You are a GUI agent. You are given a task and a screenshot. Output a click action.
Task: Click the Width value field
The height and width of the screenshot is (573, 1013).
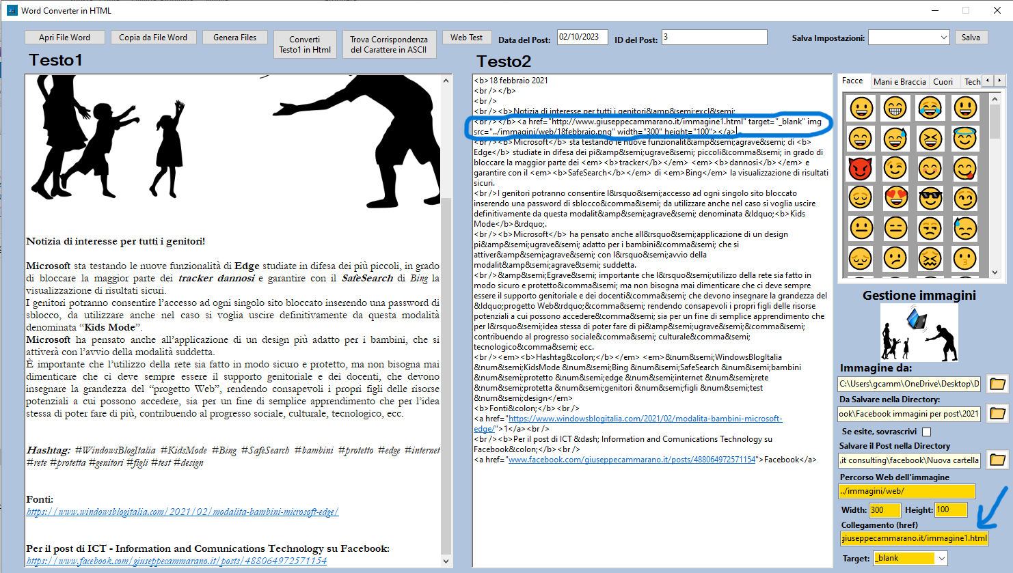[885, 509]
